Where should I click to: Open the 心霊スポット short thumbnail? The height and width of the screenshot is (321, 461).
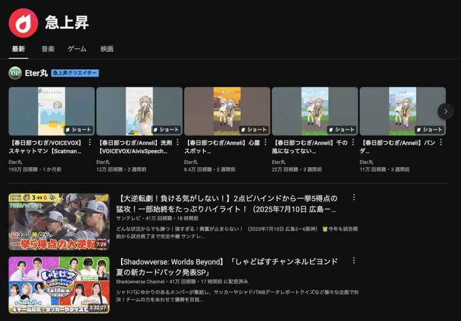pyautogui.click(x=227, y=111)
